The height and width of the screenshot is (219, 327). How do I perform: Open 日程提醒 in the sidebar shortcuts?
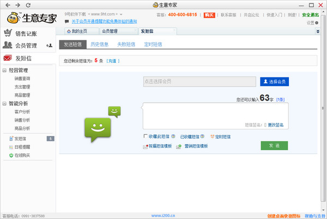pos(23,147)
